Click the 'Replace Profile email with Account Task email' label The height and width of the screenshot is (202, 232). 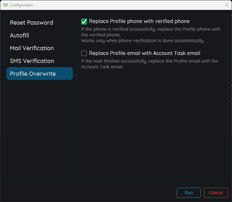click(x=144, y=53)
